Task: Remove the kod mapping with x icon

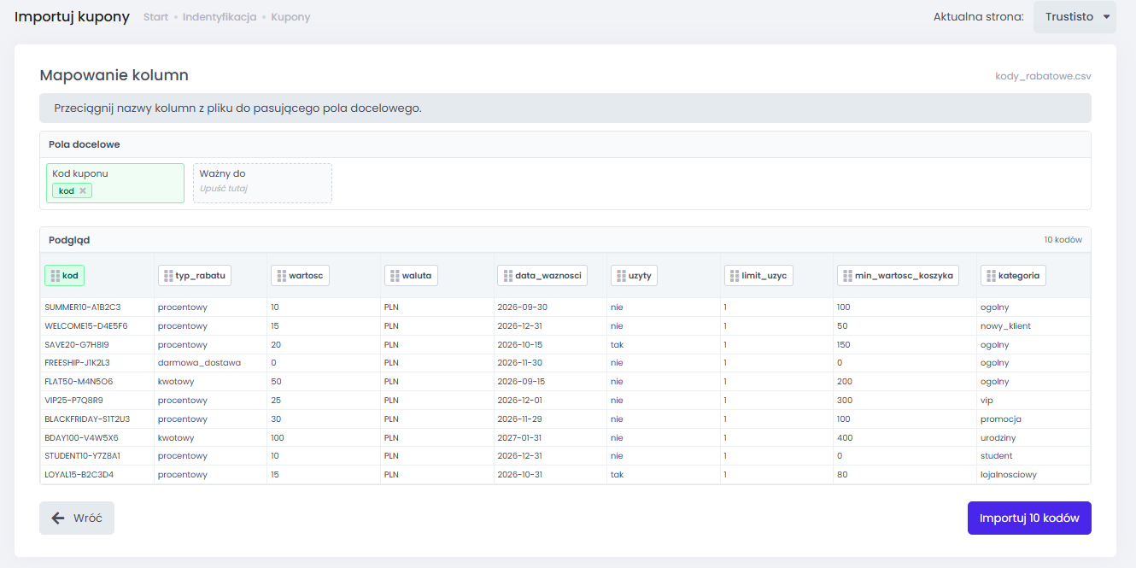Action: point(83,190)
